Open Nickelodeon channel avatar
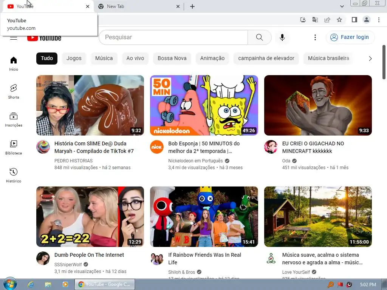 click(x=157, y=147)
